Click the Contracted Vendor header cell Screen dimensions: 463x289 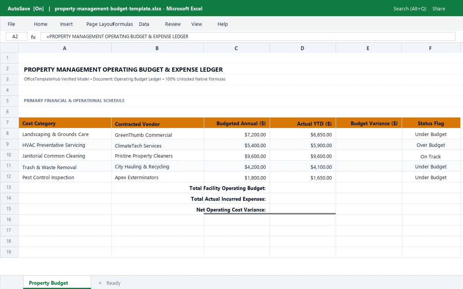pos(157,123)
